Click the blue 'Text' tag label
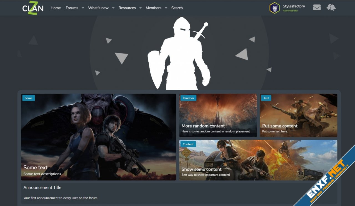The height and width of the screenshot is (206, 355). pos(266,98)
